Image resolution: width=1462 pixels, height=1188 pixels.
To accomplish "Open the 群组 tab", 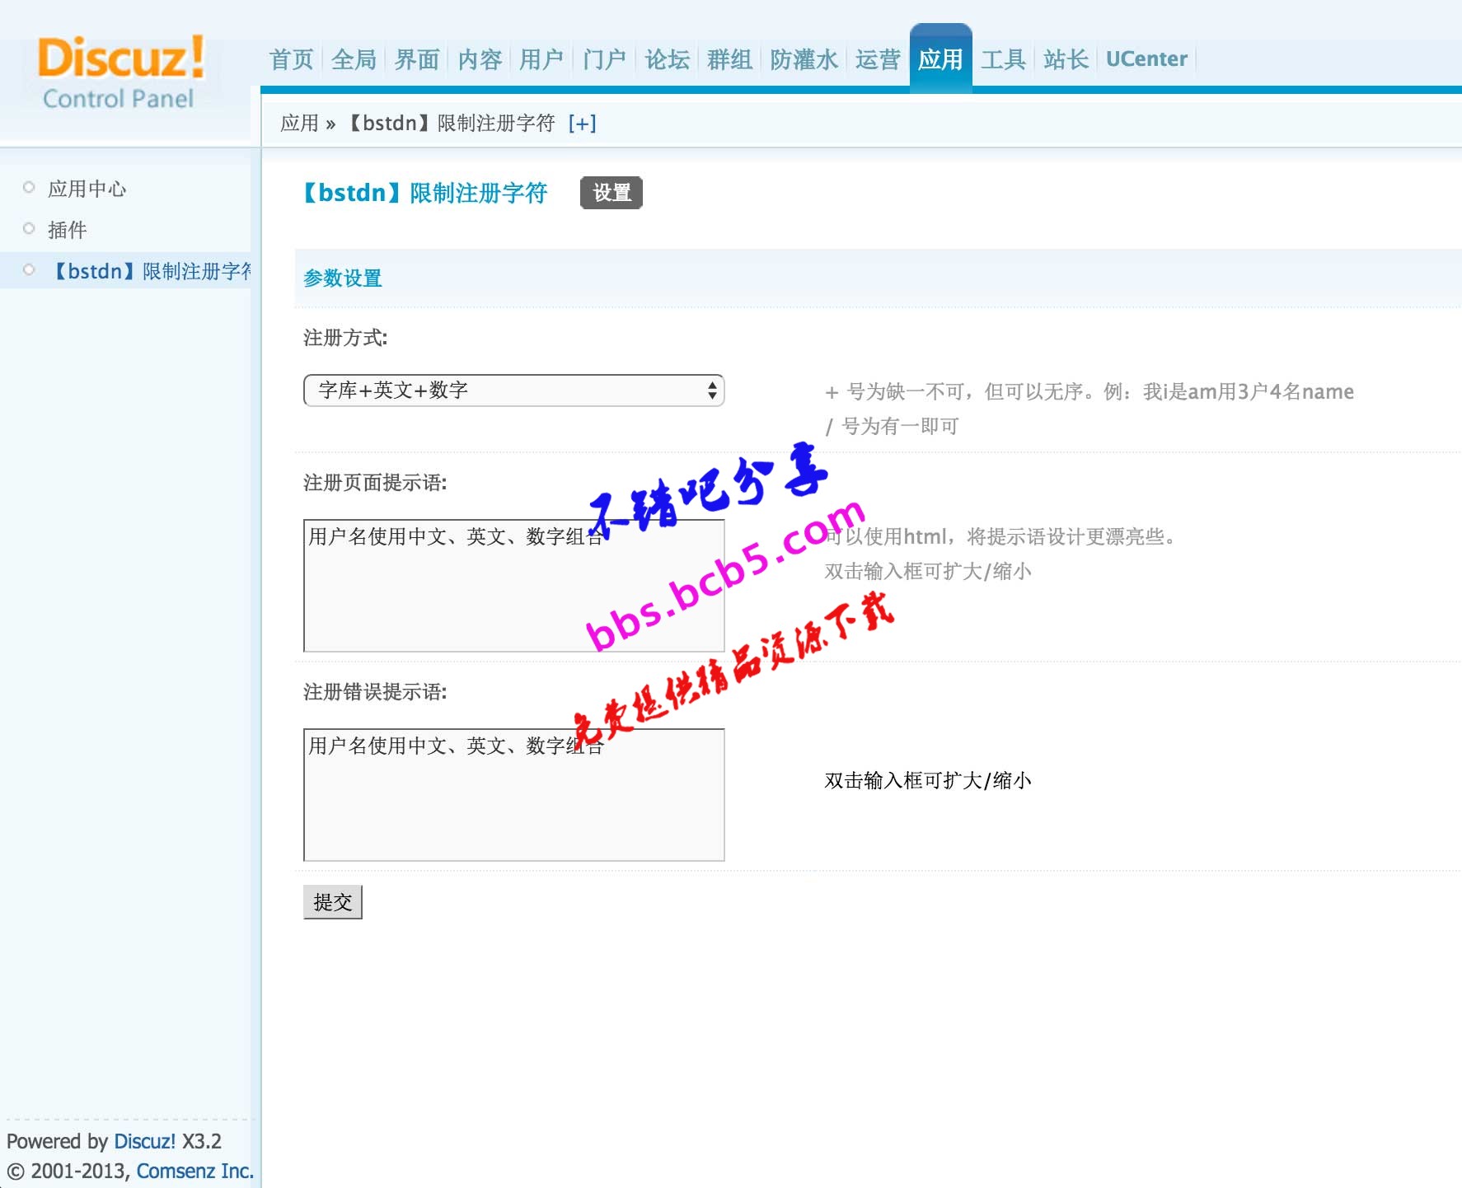I will point(729,59).
